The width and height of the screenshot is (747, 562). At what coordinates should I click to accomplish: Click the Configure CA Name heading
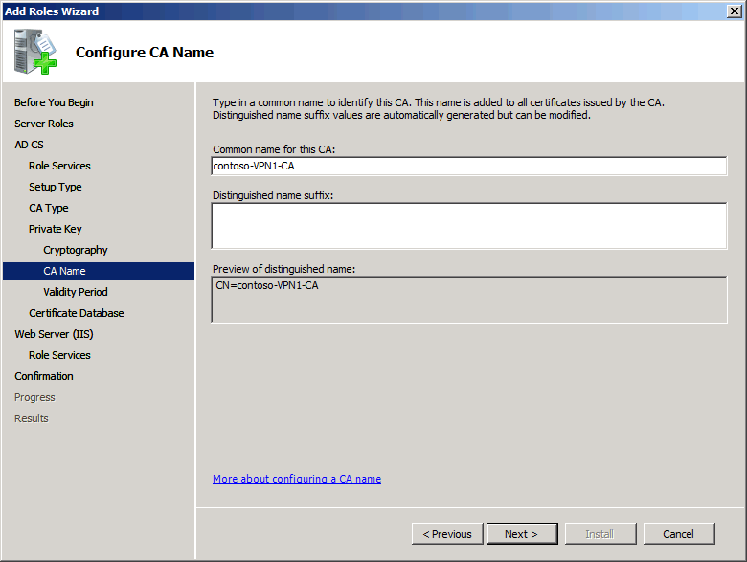point(145,52)
